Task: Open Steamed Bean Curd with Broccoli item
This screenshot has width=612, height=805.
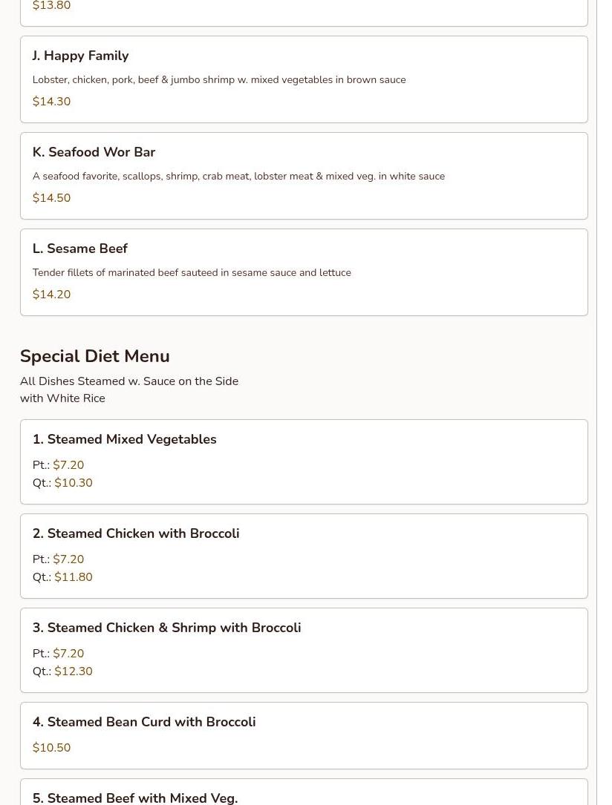Action: (x=144, y=722)
